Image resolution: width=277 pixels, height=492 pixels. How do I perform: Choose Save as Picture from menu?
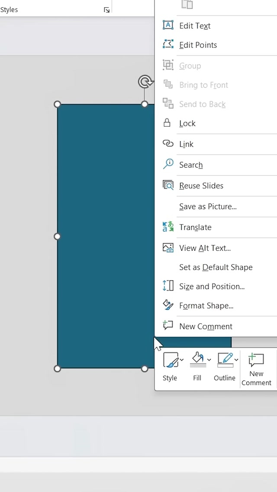(x=208, y=207)
